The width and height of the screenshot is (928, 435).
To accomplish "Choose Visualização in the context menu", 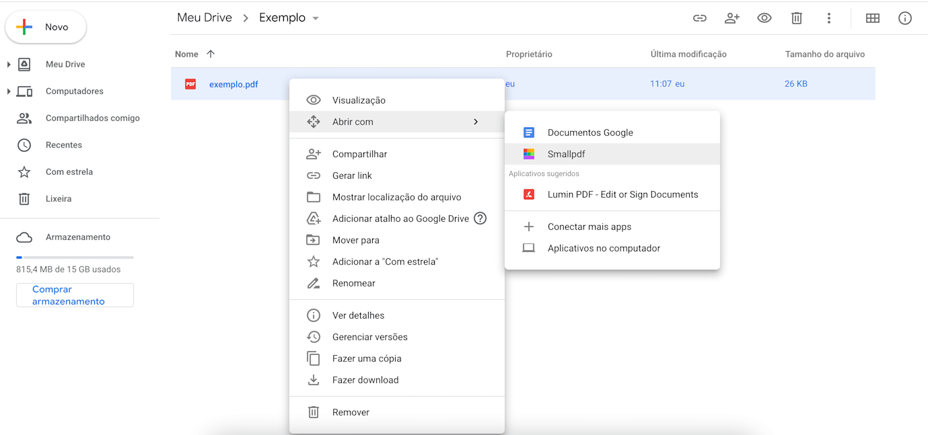I will 397,100.
